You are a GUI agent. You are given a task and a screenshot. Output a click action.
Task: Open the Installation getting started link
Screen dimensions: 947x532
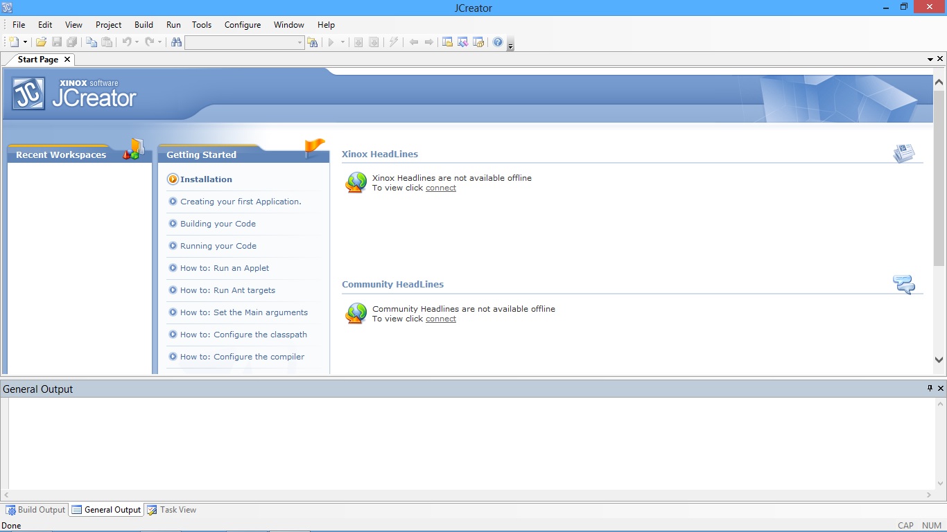pos(207,179)
